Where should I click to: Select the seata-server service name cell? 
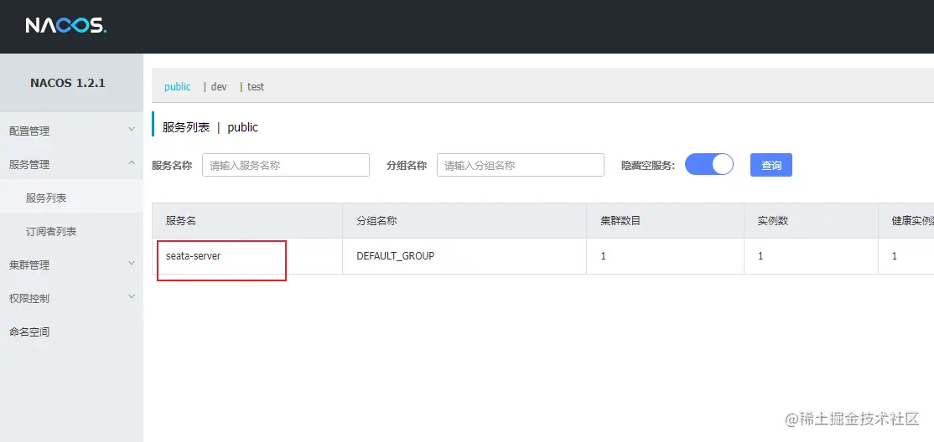pos(194,256)
